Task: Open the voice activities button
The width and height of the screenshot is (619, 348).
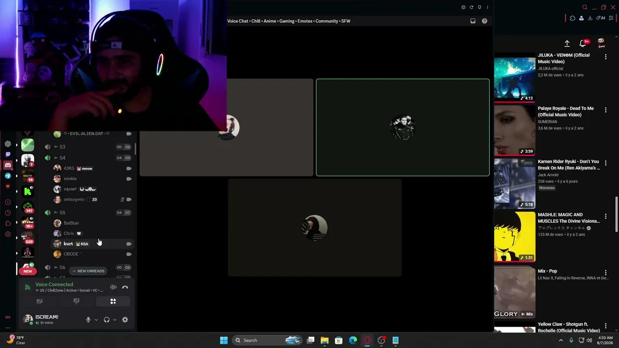Action: [113, 301]
